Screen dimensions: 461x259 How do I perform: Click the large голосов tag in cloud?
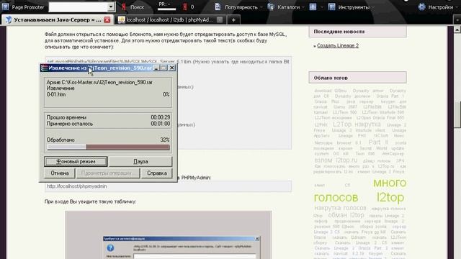(336, 197)
